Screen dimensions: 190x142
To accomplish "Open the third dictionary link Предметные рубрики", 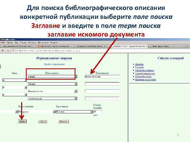I will (144, 70).
